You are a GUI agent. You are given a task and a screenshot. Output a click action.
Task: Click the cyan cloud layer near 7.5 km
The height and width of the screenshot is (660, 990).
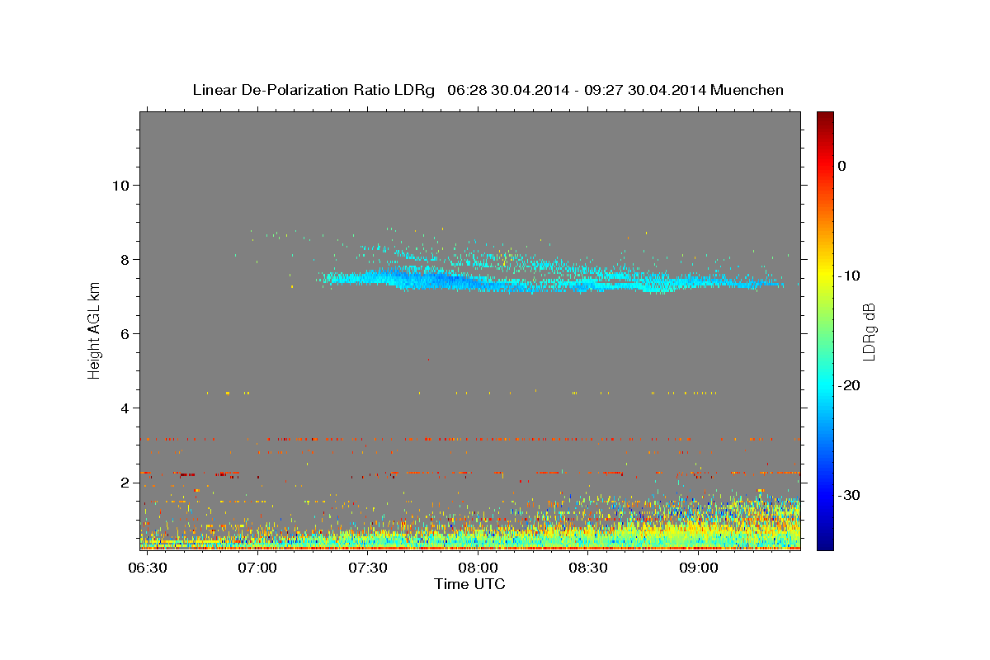point(551,280)
